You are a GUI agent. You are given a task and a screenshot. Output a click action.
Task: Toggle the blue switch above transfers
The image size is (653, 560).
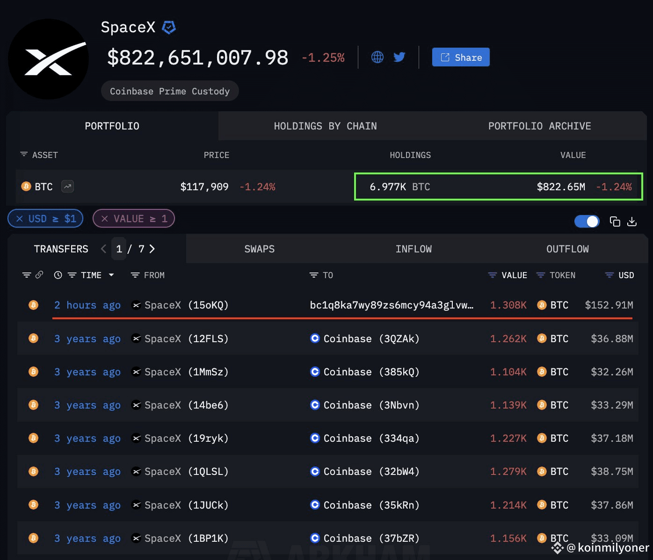pyautogui.click(x=587, y=221)
